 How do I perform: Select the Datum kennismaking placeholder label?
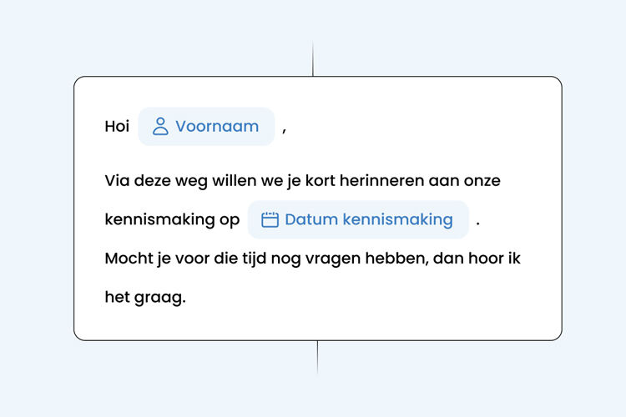tap(368, 220)
